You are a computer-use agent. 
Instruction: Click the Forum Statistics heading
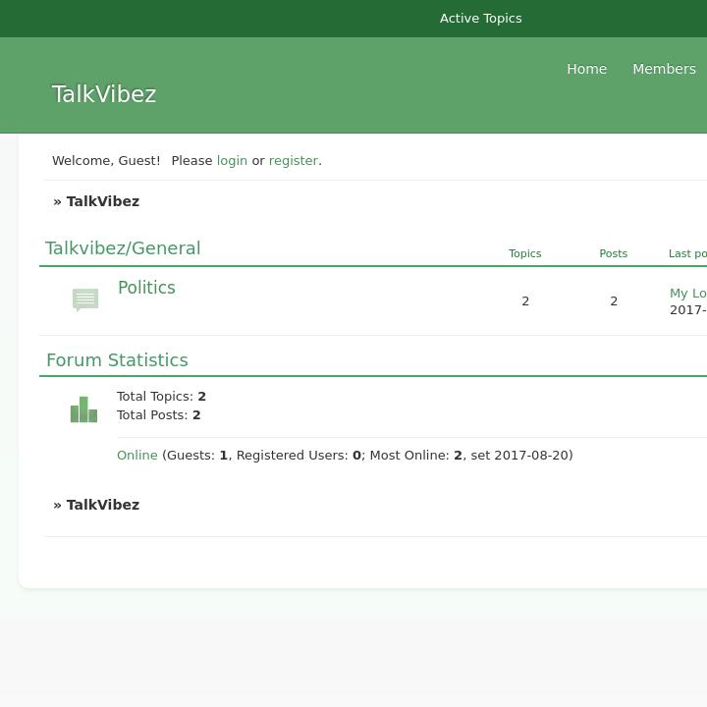coord(117,360)
